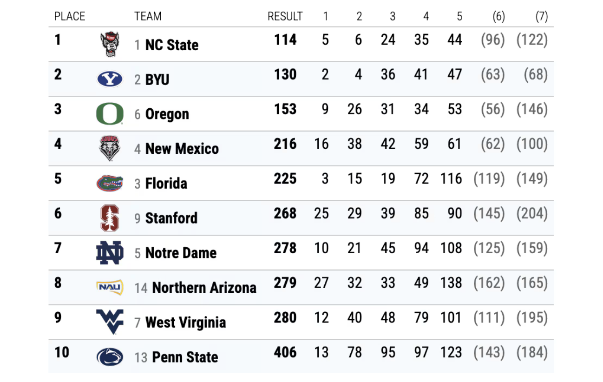Click the Northern Arizona NAU logo
603x382 pixels.
[x=110, y=287]
